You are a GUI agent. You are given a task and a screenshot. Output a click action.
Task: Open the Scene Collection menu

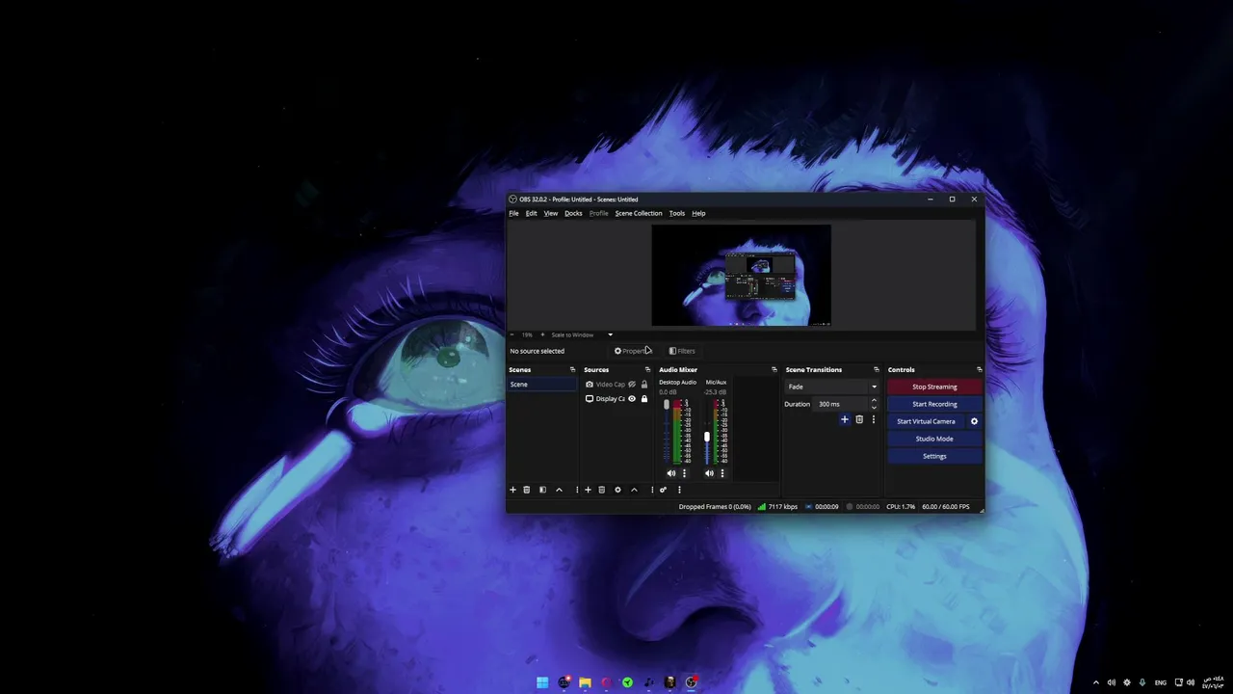(x=639, y=213)
